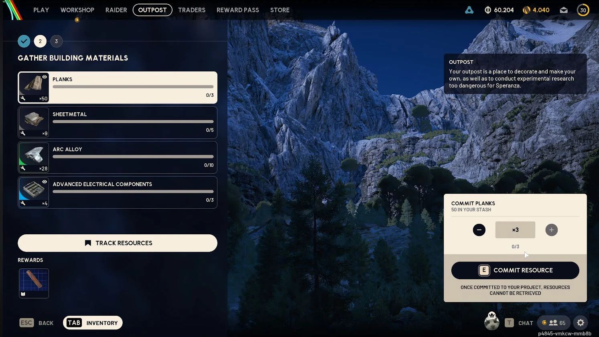Click the Sheetmetal progress bar

[133, 122]
